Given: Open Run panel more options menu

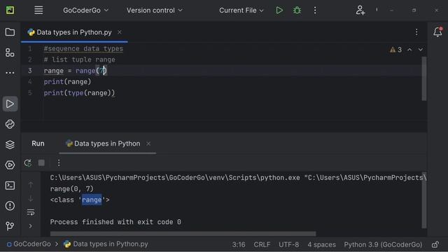Looking at the screenshot, I should click(59, 163).
